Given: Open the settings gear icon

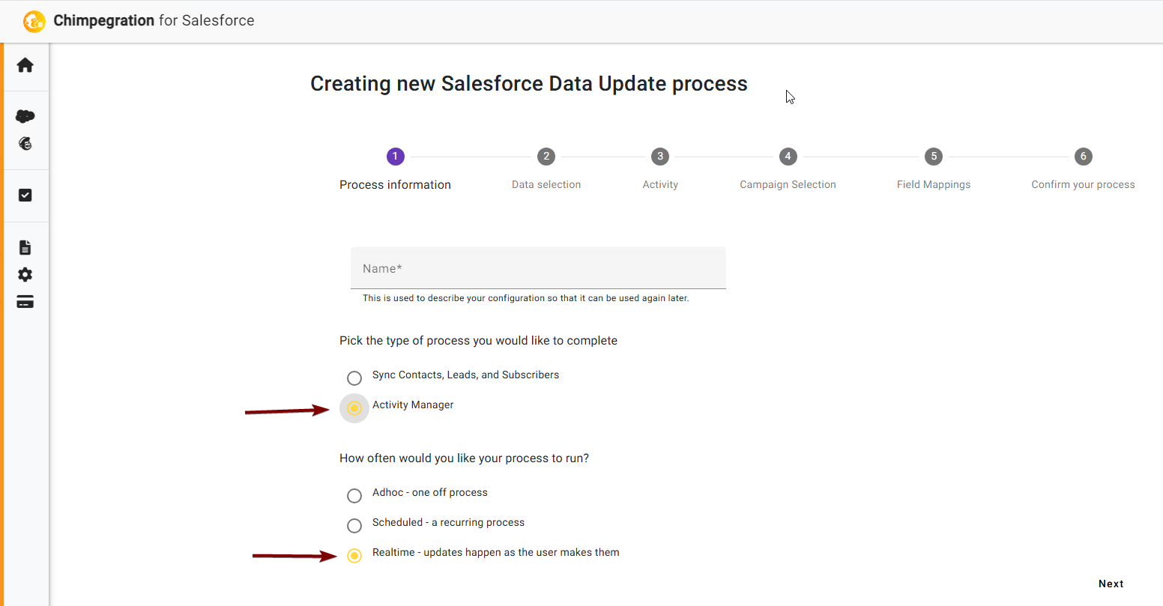Looking at the screenshot, I should click(25, 275).
